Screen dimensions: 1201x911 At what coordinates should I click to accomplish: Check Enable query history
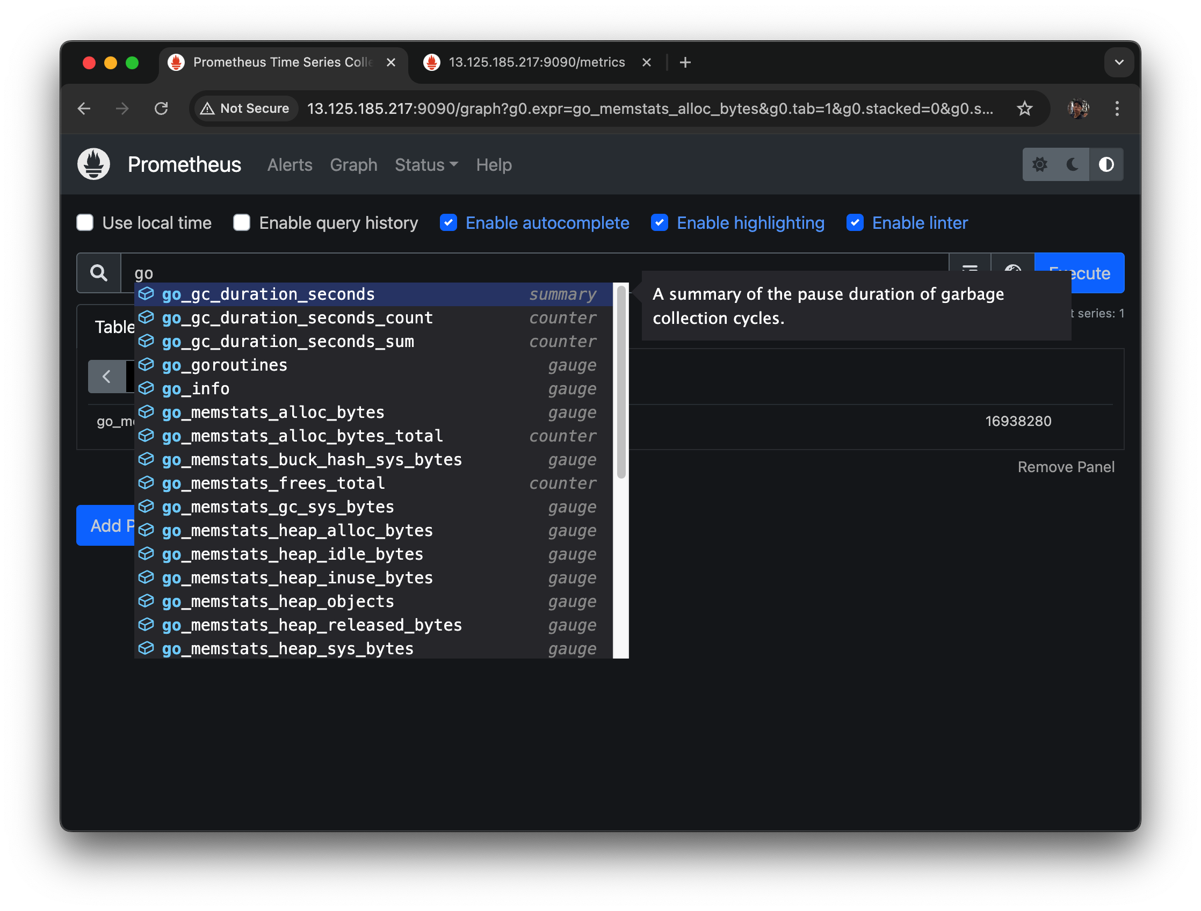[x=242, y=222]
